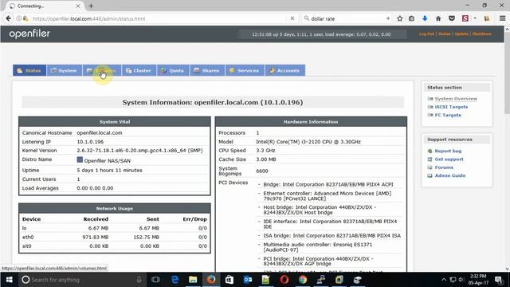Click the browser home icon

click(438, 18)
